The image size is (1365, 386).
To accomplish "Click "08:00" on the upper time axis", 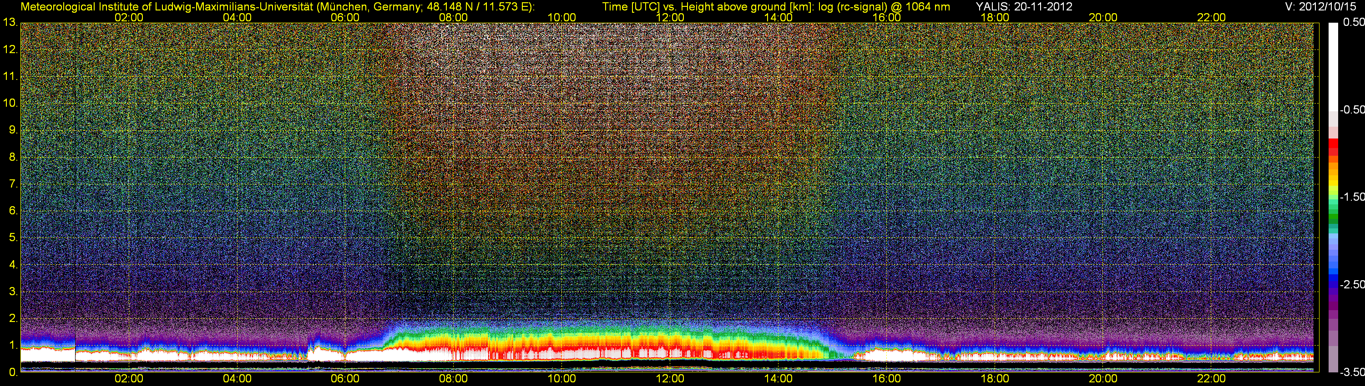I will tap(454, 17).
